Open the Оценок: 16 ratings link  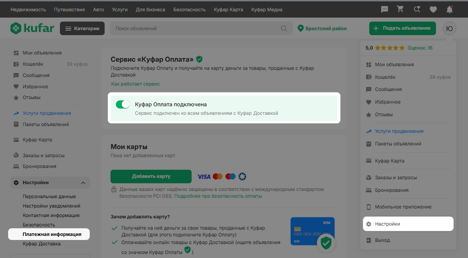click(420, 48)
